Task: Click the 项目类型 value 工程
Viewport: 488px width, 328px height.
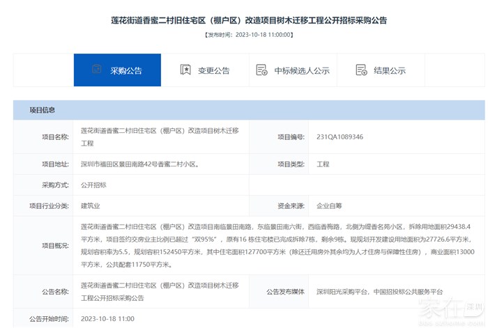Action: 323,164
